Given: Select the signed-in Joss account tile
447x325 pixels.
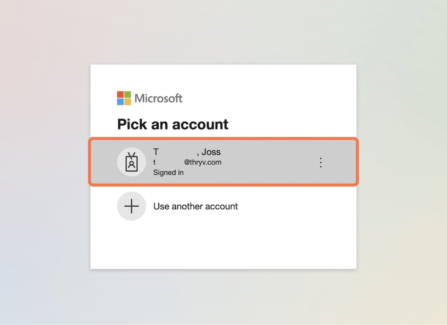Looking at the screenshot, I should tap(223, 162).
